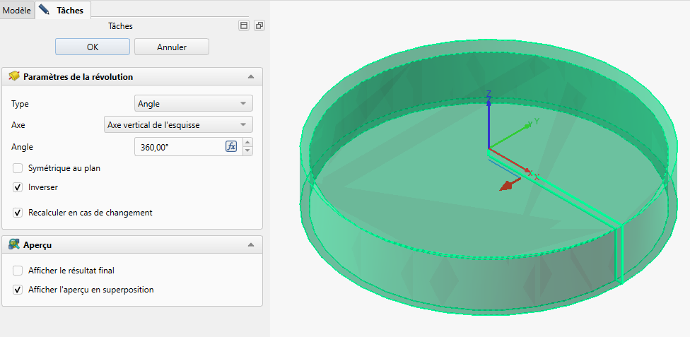Switch to the Modèle tab

tap(17, 10)
